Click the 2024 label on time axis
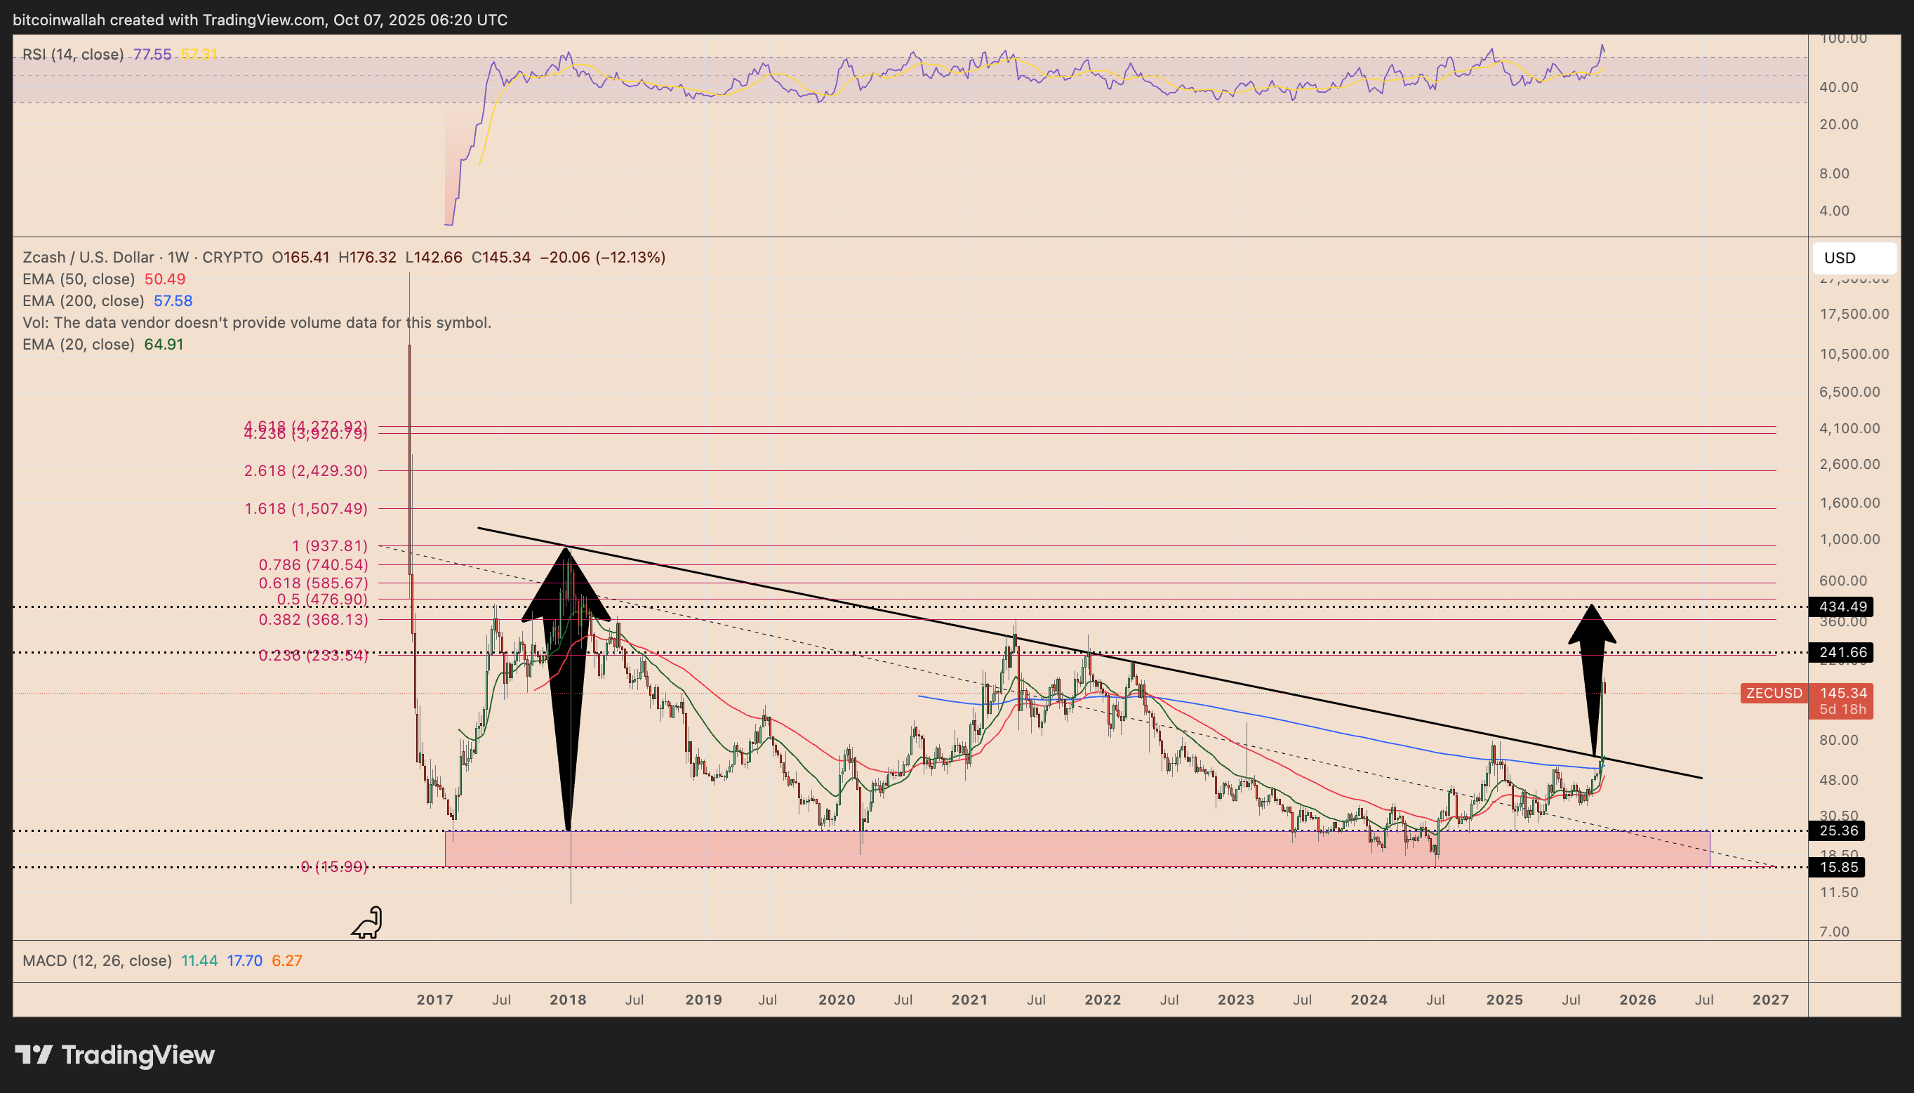Viewport: 1914px width, 1093px height. (1369, 1000)
